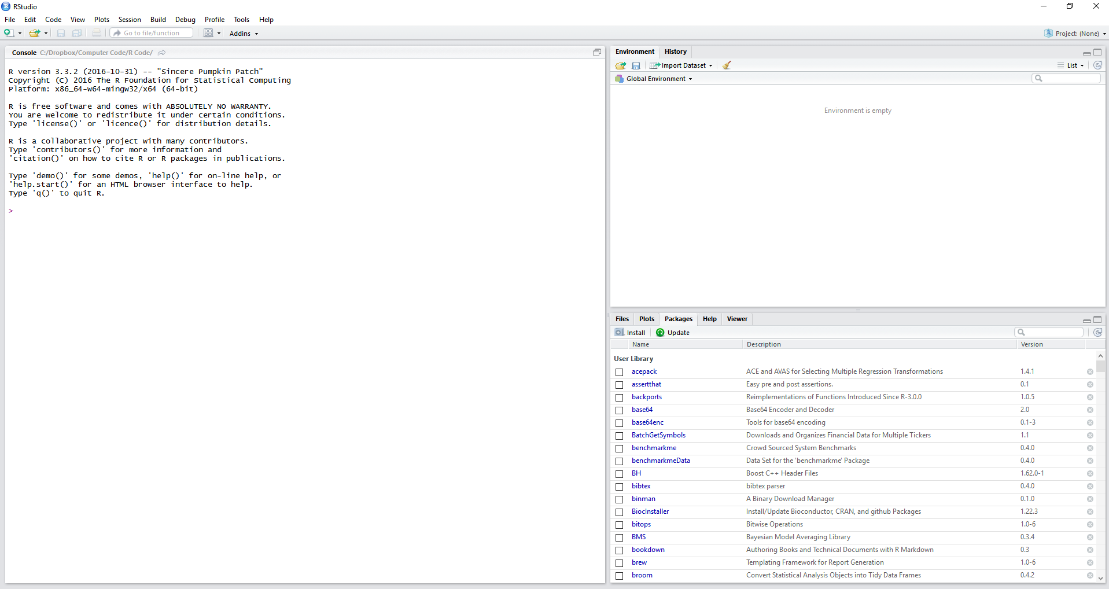The width and height of the screenshot is (1109, 589).
Task: Save the current workspace image
Action: pyautogui.click(x=636, y=65)
